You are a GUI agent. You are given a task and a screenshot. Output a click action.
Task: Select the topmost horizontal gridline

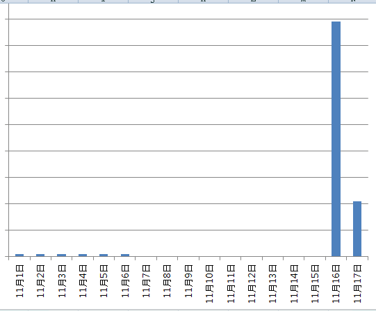188,19
